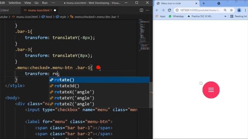
Task: Choose rotateX('angle') suggestion
Action: [x=99, y=92]
